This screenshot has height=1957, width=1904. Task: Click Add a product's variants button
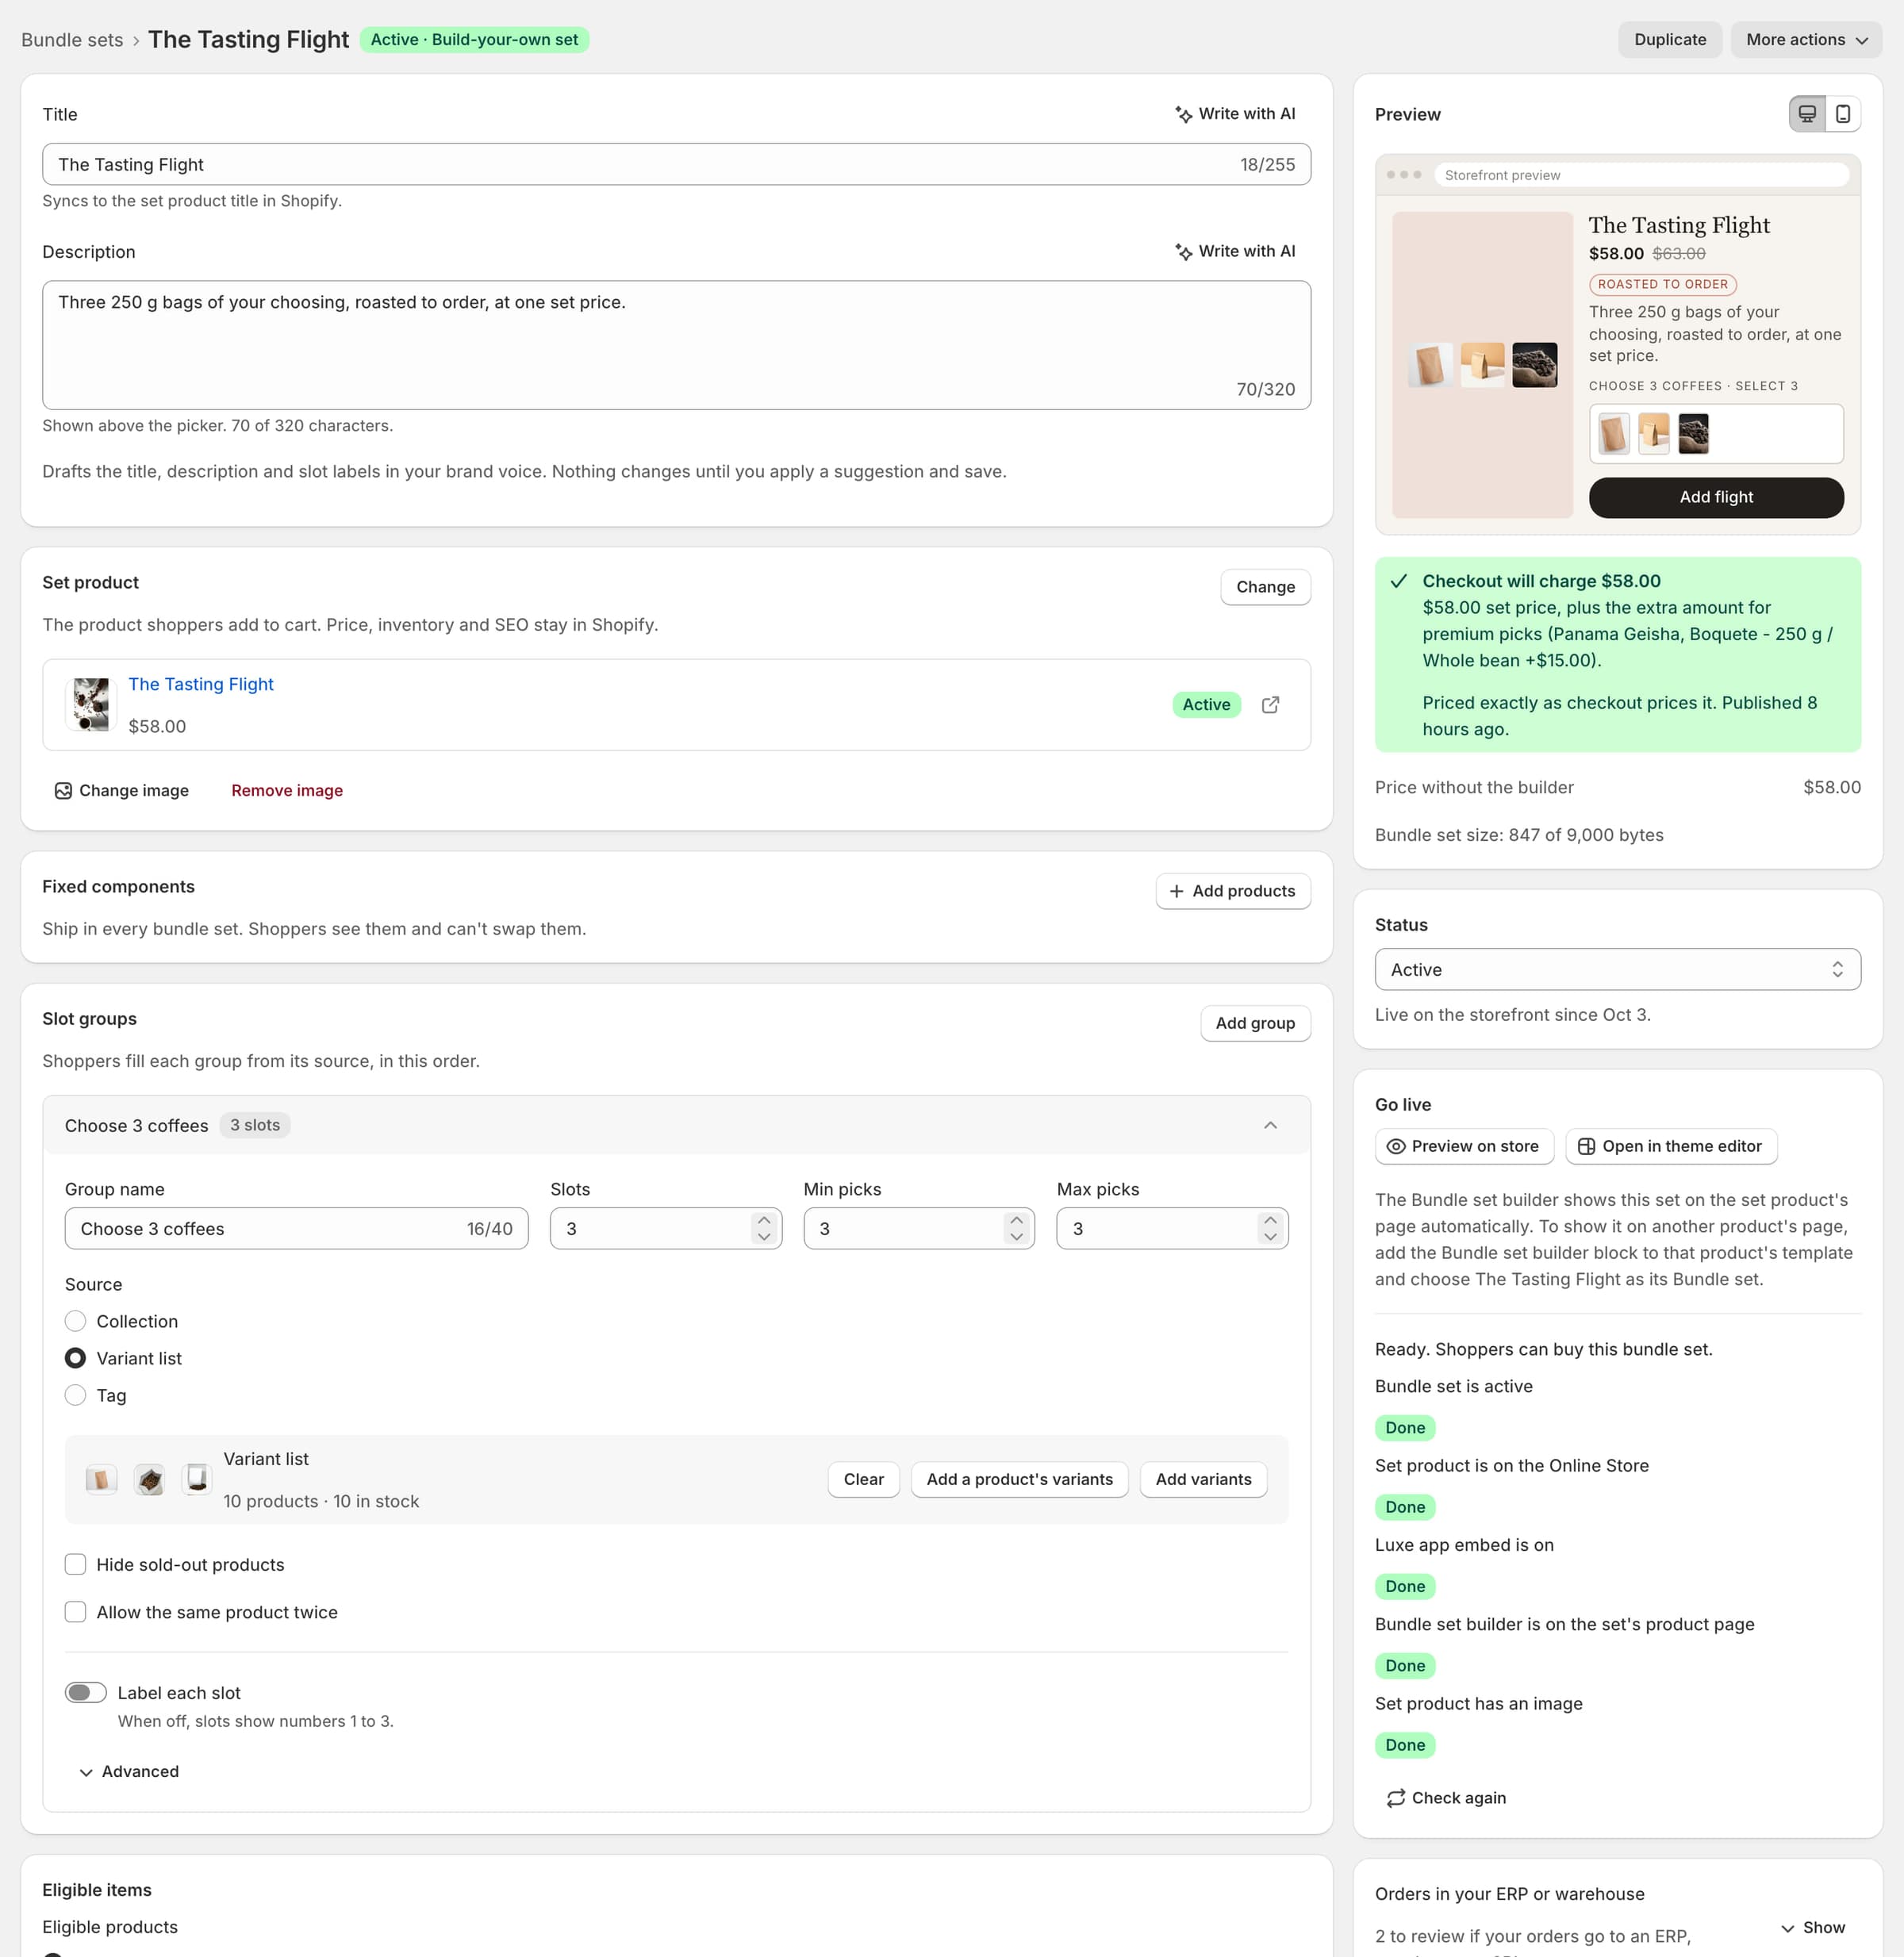tap(1019, 1479)
